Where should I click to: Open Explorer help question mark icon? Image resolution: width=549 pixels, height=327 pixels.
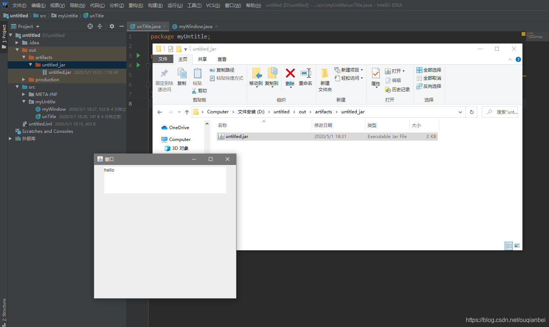pyautogui.click(x=518, y=59)
